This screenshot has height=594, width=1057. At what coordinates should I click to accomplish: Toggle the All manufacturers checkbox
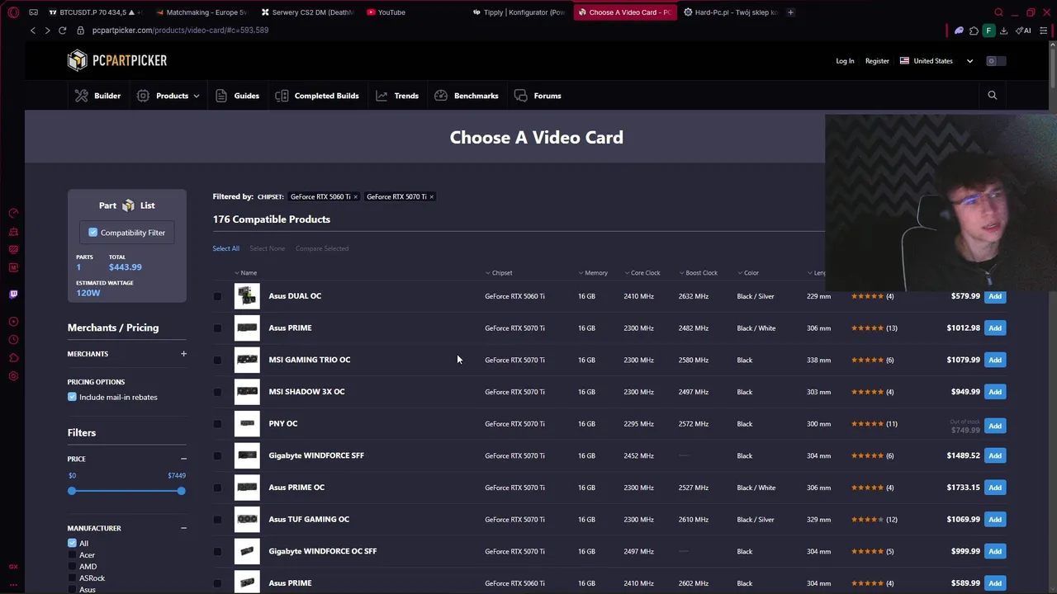(x=72, y=543)
